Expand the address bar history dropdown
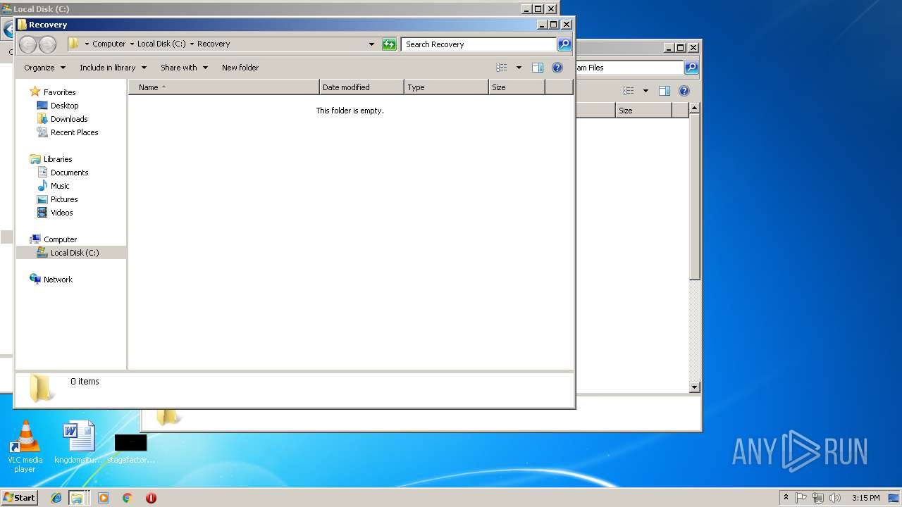Image resolution: width=902 pixels, height=507 pixels. [372, 44]
